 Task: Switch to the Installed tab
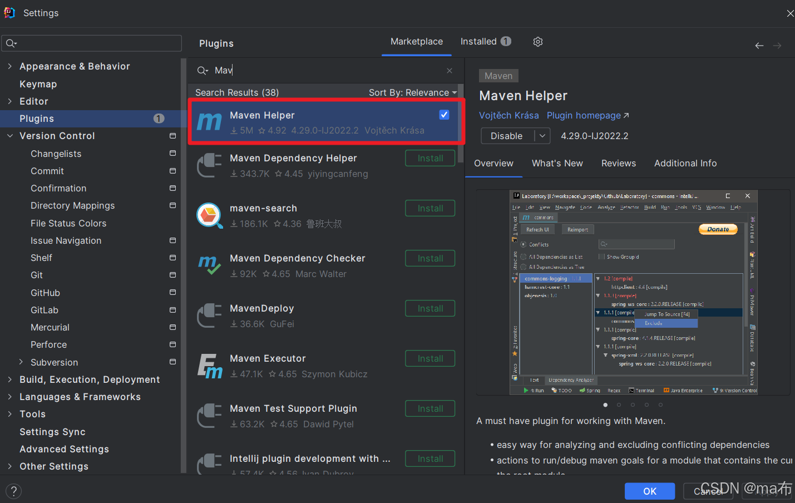485,42
